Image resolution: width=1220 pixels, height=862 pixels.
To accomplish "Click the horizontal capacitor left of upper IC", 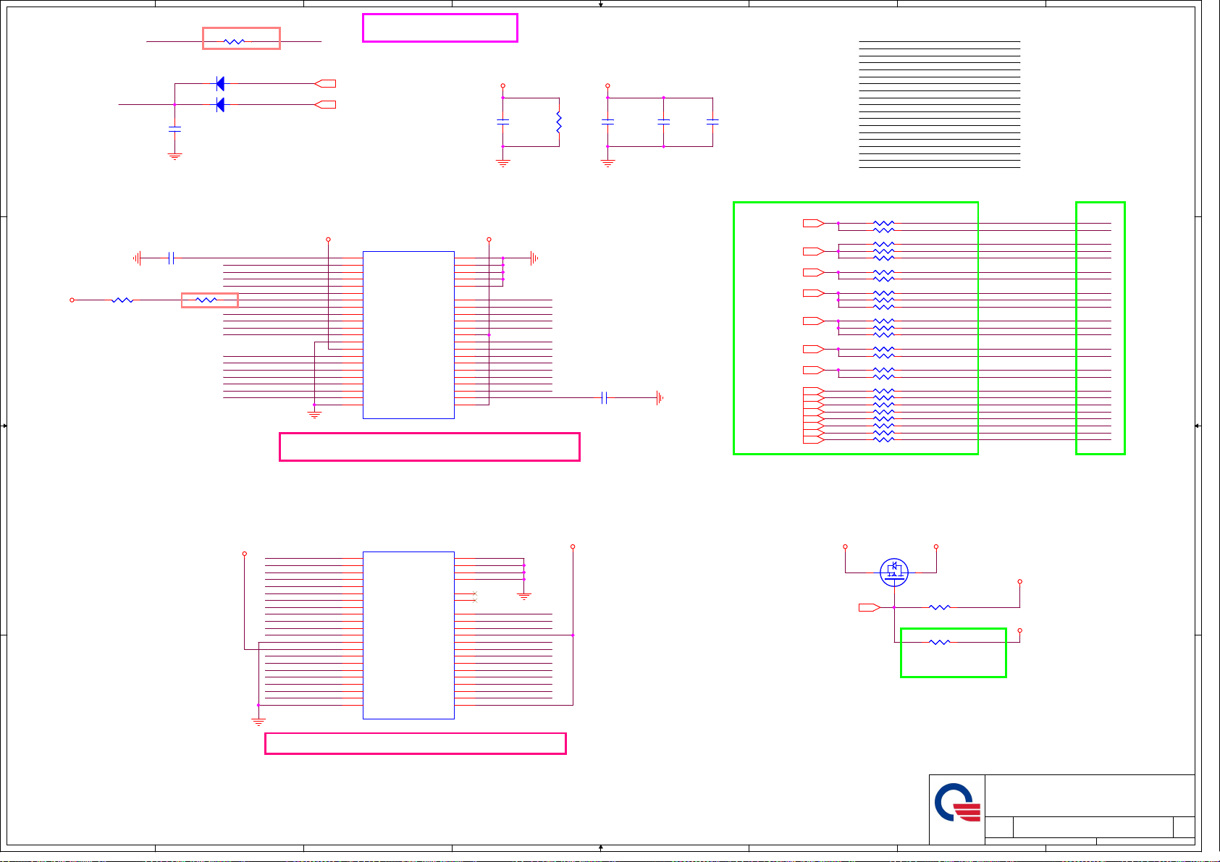I will (171, 258).
